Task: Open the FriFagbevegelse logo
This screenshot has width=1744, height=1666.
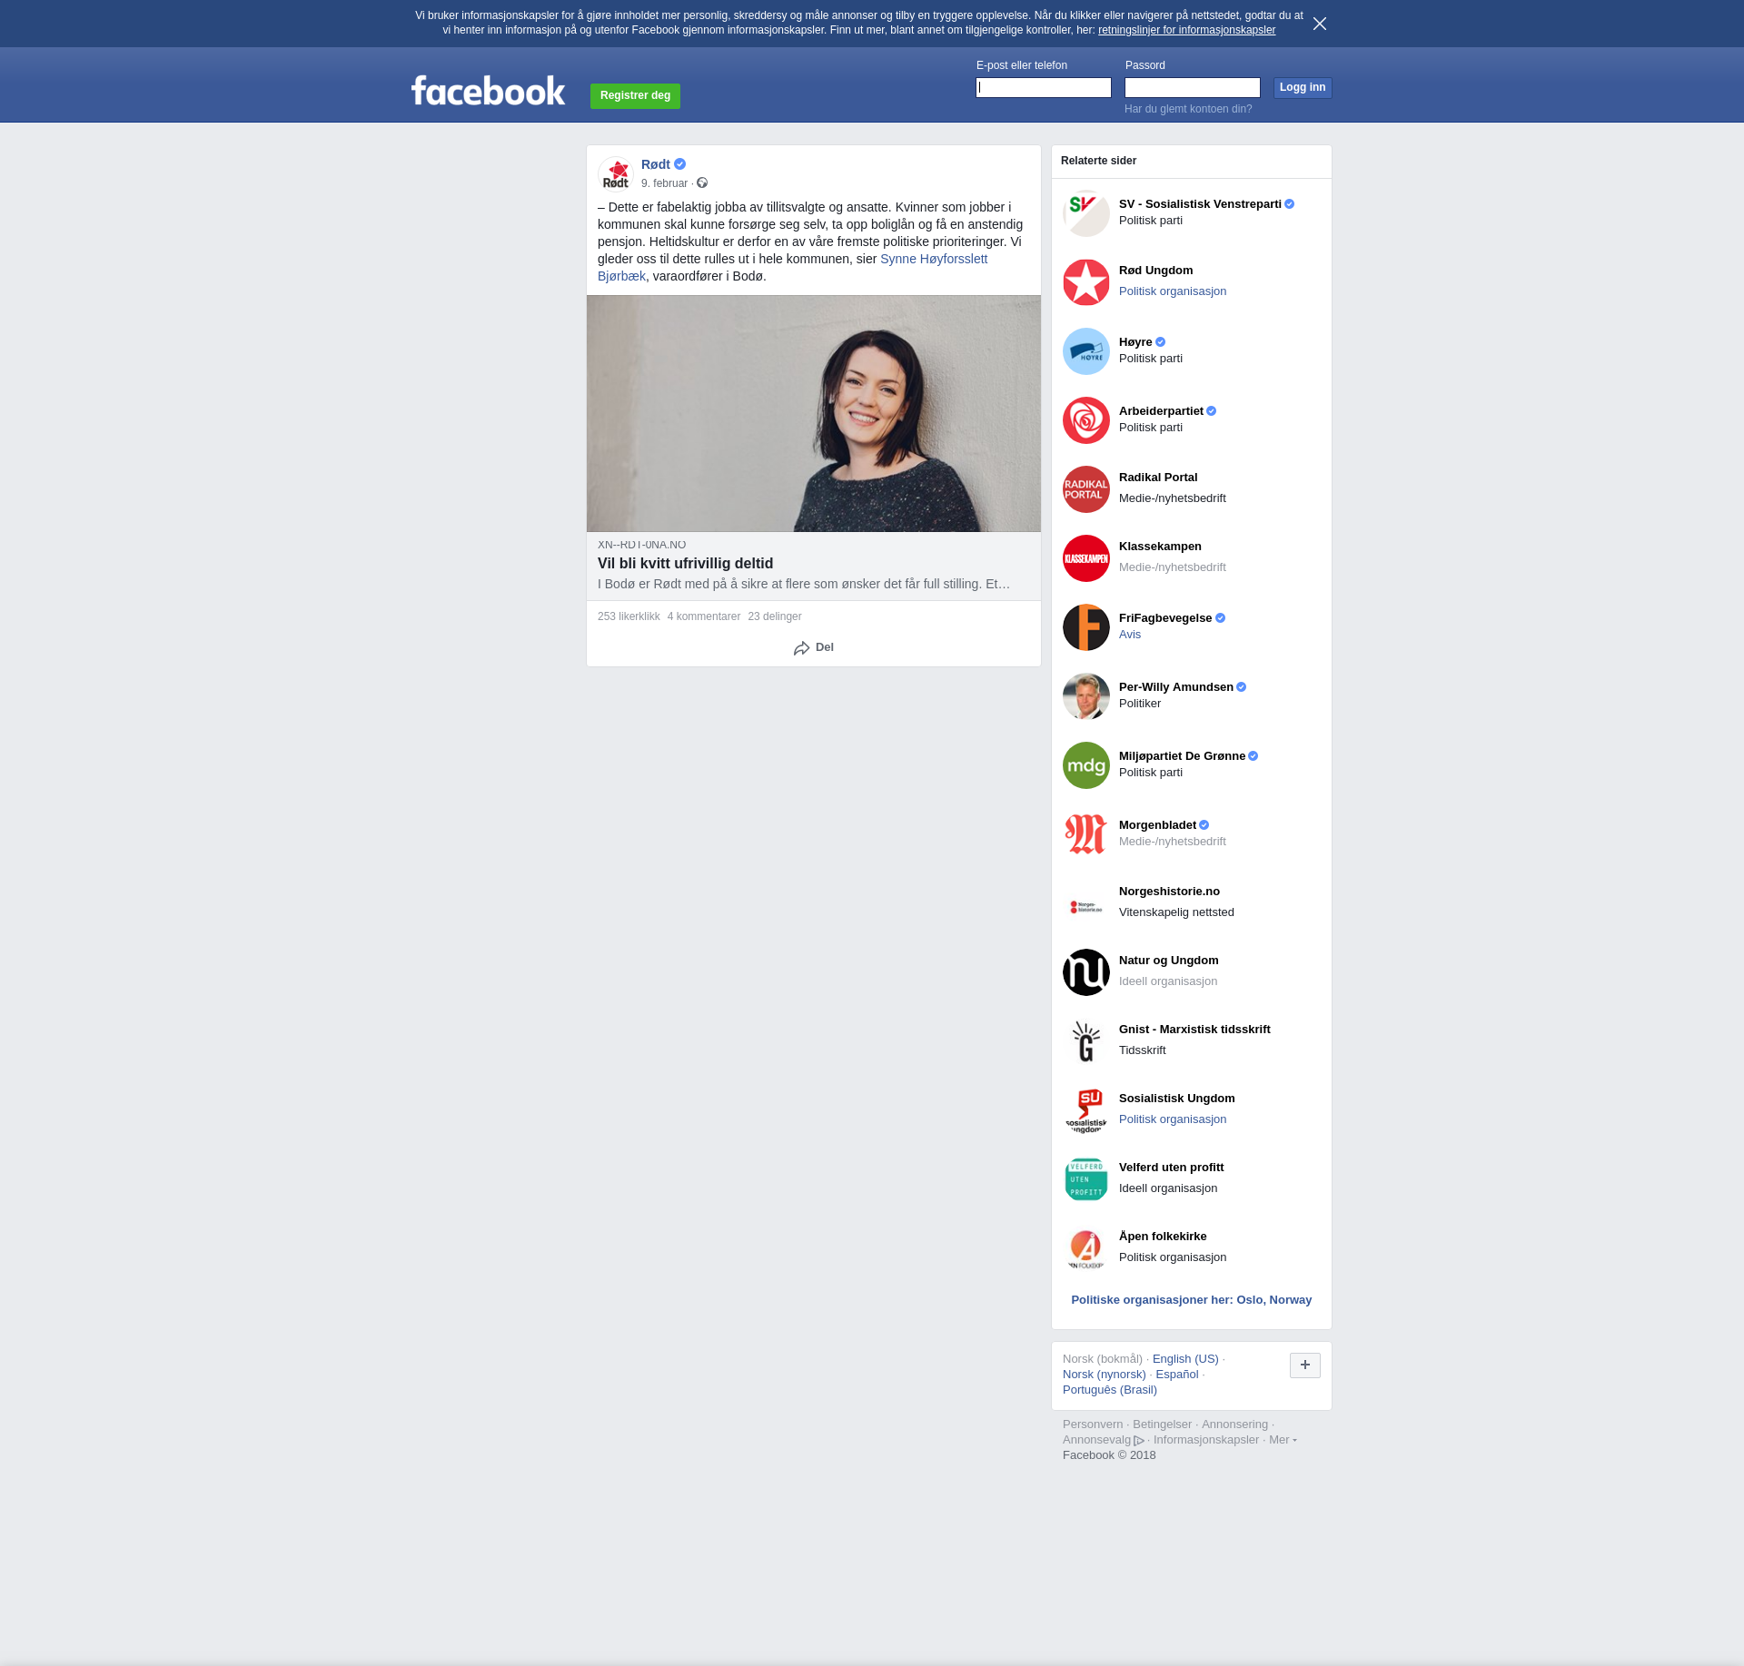Action: coord(1086,627)
